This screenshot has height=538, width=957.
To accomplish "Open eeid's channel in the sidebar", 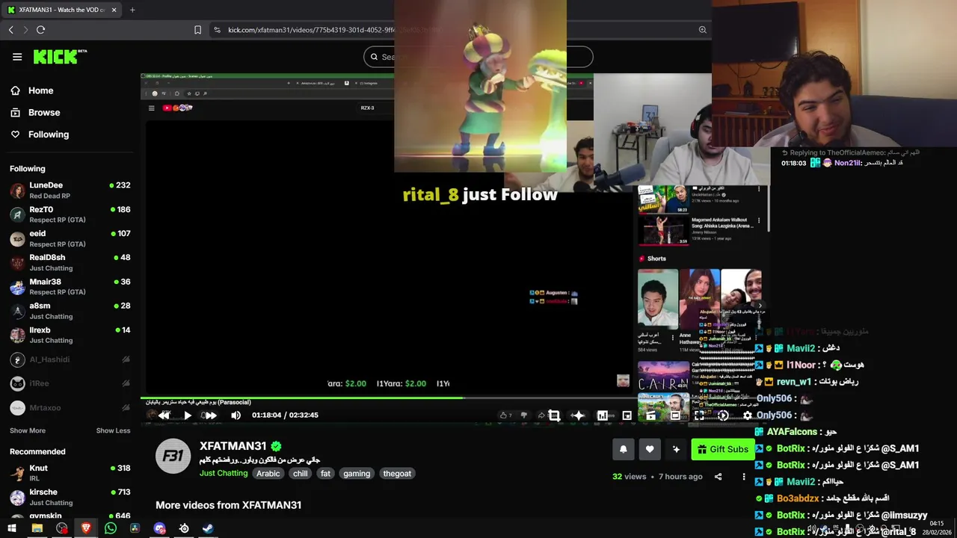I will [70, 238].
